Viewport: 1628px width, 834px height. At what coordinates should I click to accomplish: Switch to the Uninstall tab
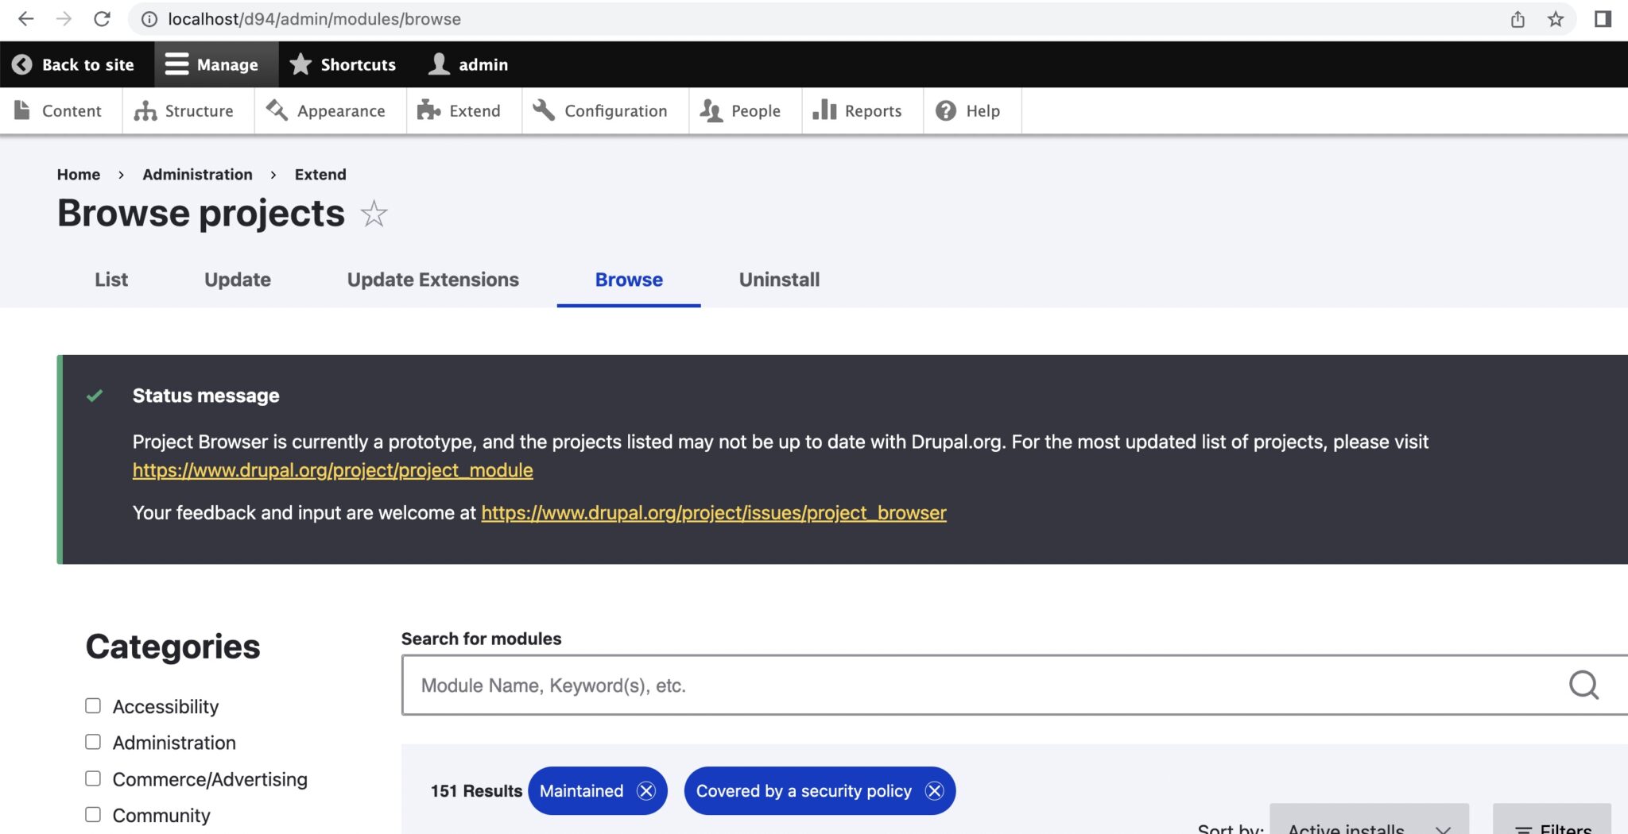pyautogui.click(x=779, y=280)
